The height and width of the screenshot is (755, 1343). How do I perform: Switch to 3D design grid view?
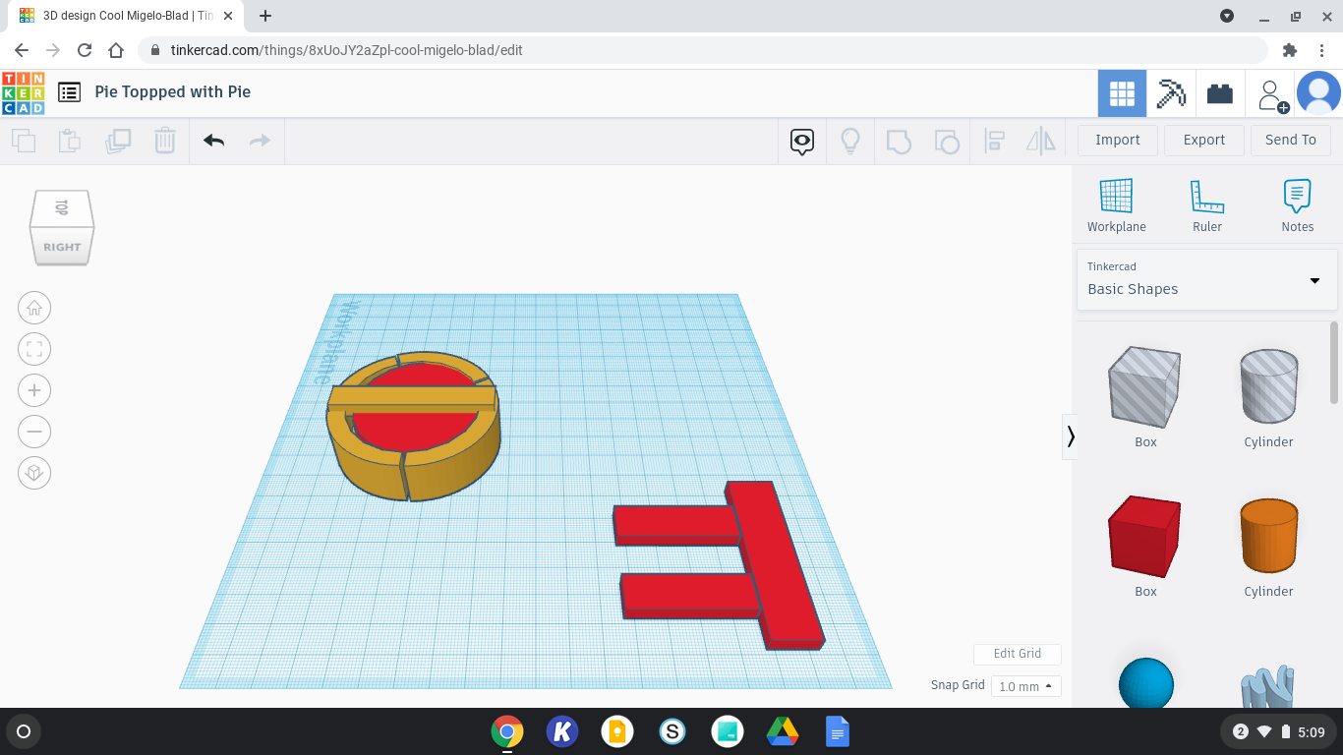pos(1122,93)
